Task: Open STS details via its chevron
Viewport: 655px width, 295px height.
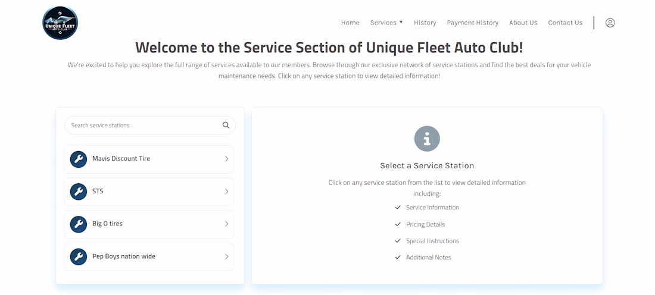Action: 226,192
